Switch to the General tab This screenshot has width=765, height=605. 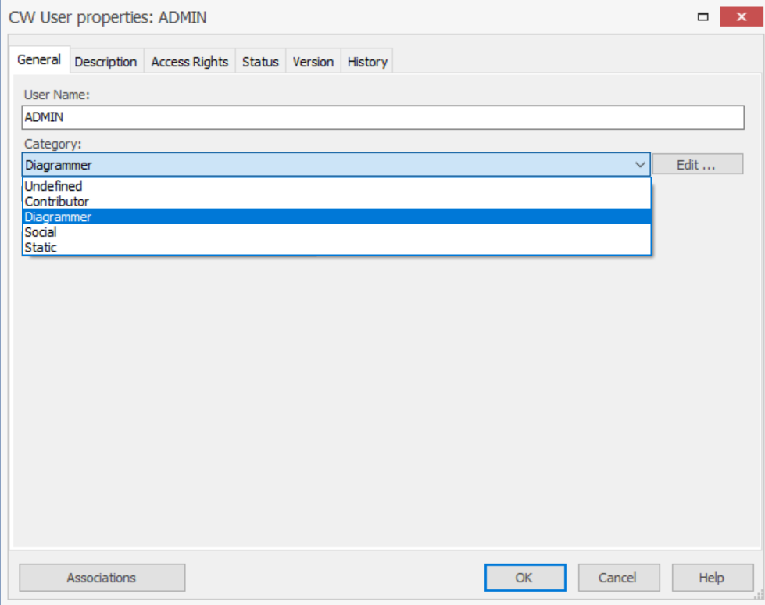39,60
